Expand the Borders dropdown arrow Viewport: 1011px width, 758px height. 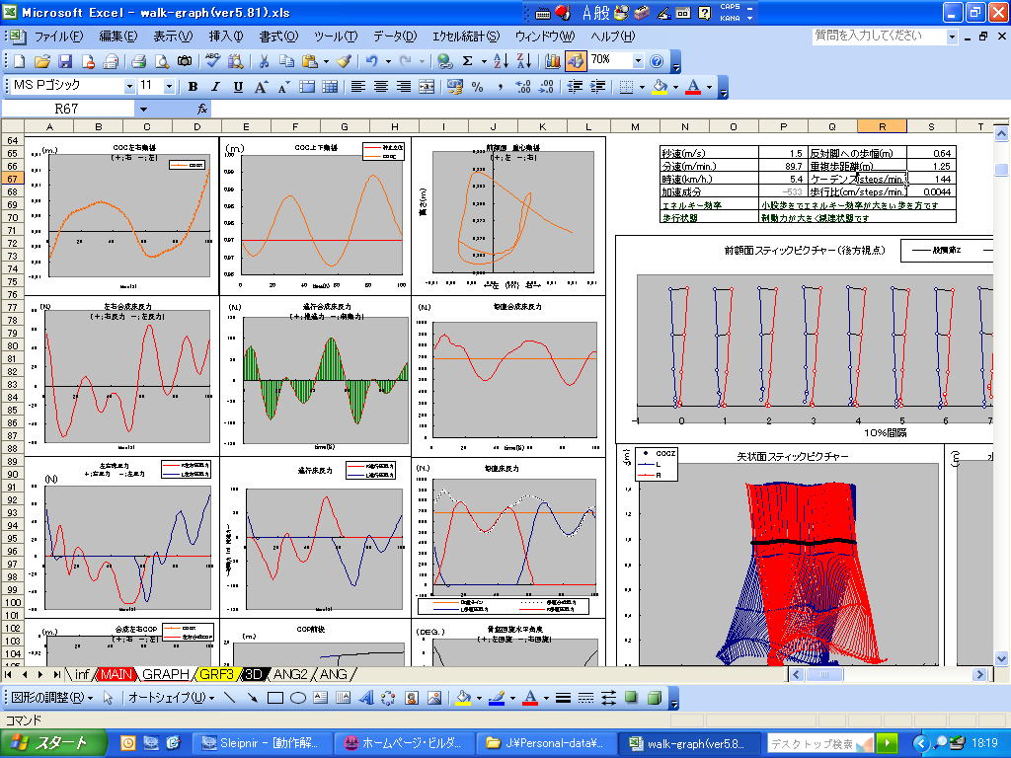[642, 87]
